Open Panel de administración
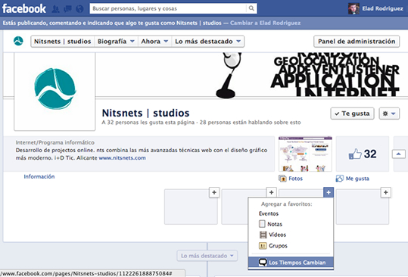Image resolution: width=408 pixels, height=277 pixels. [x=357, y=42]
